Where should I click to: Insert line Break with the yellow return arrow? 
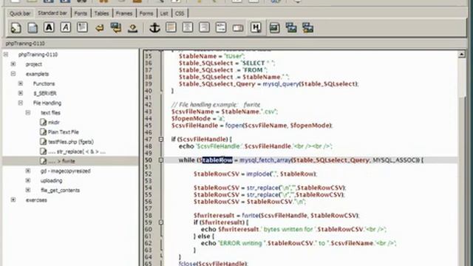99,28
